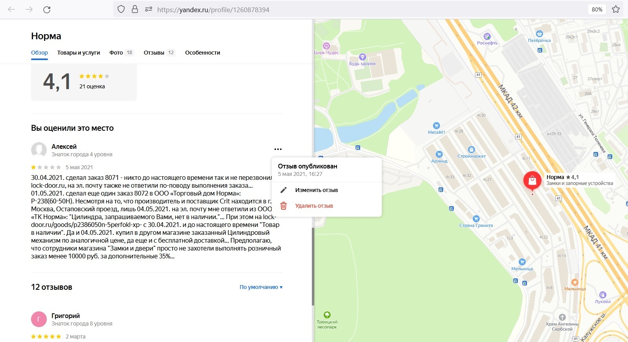628x342 pixels.
Task: Switch to the Обзор tab
Action: 39,53
